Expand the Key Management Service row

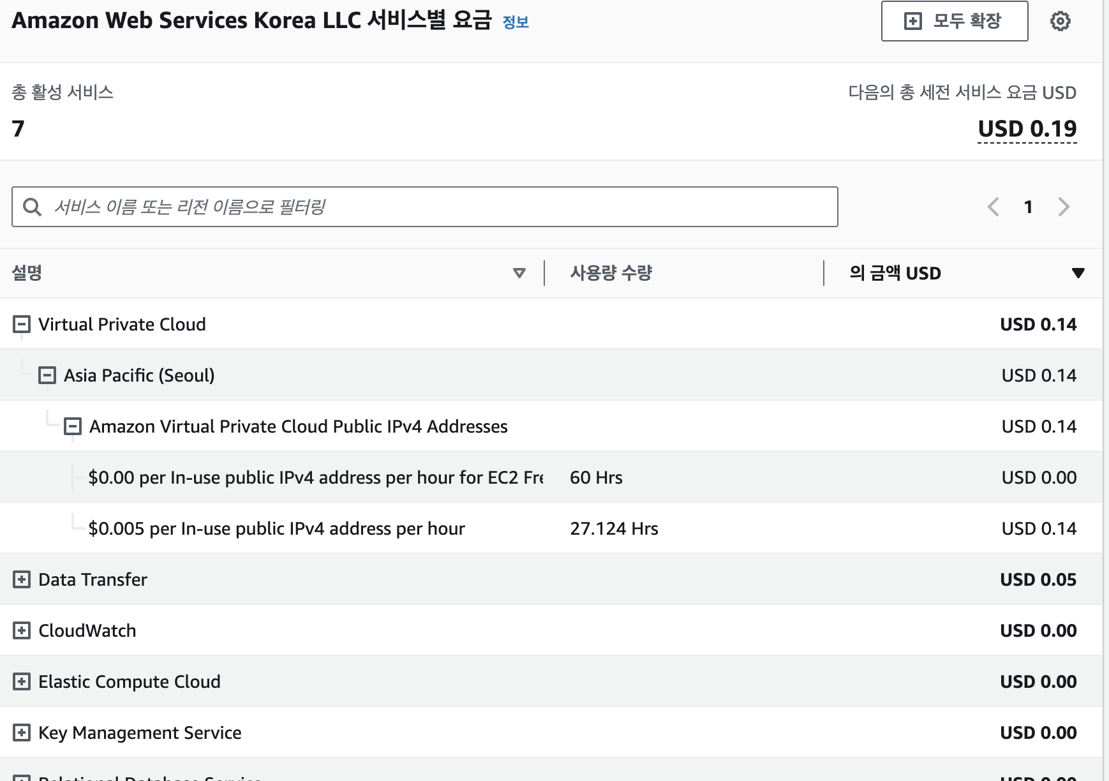(x=22, y=733)
